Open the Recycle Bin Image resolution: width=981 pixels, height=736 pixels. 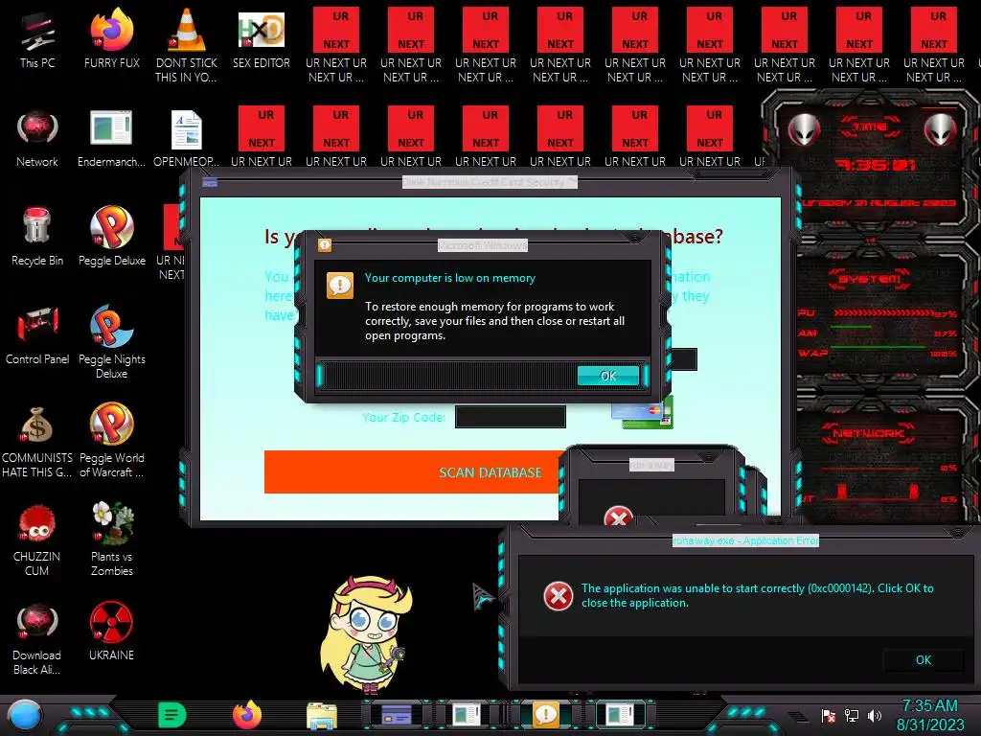pos(37,237)
